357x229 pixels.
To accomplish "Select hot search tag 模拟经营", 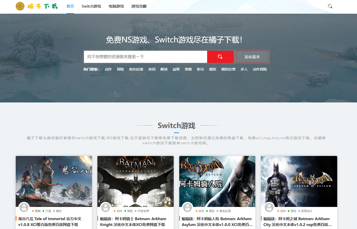I will tap(228, 69).
